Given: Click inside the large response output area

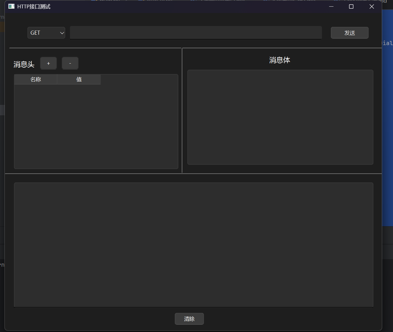Looking at the screenshot, I should 193,244.
